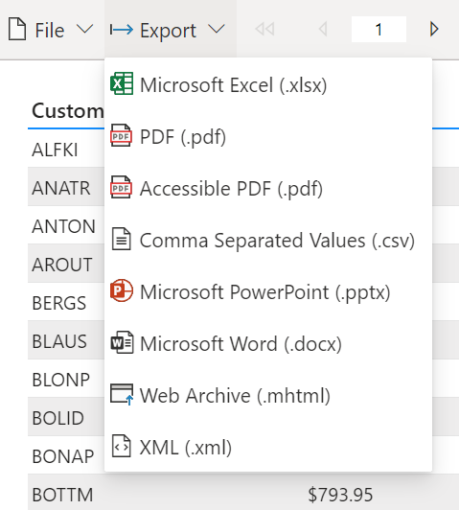The image size is (459, 510).
Task: Select Web Archive (.mhtml) option
Action: click(x=268, y=395)
